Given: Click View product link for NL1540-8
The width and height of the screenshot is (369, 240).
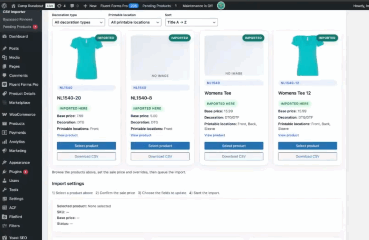Looking at the screenshot, I should 141,135.
